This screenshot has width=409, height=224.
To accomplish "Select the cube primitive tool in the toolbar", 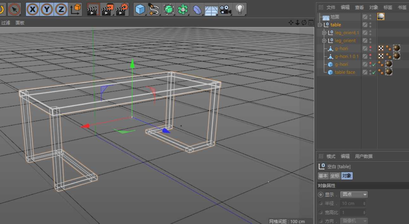I will [140, 9].
